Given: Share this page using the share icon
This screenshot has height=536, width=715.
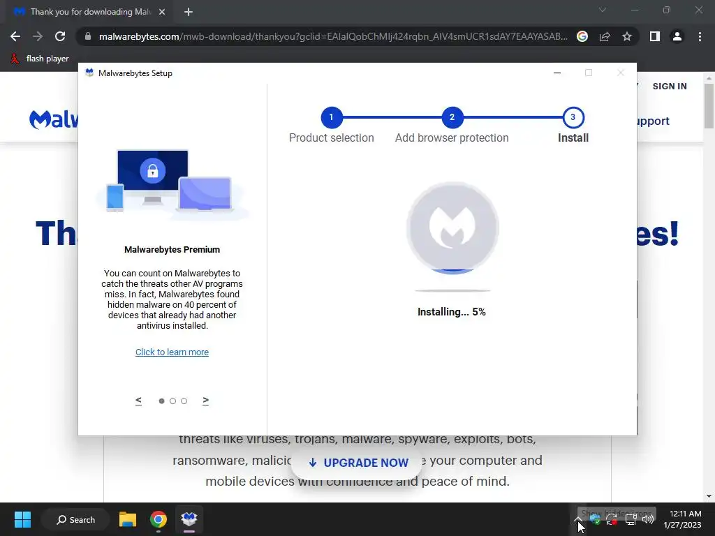Looking at the screenshot, I should [605, 36].
